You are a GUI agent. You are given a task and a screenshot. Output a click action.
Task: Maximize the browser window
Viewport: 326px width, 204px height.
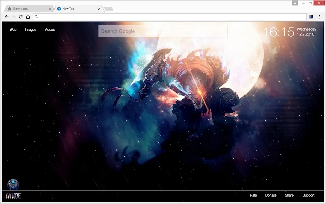click(310, 3)
